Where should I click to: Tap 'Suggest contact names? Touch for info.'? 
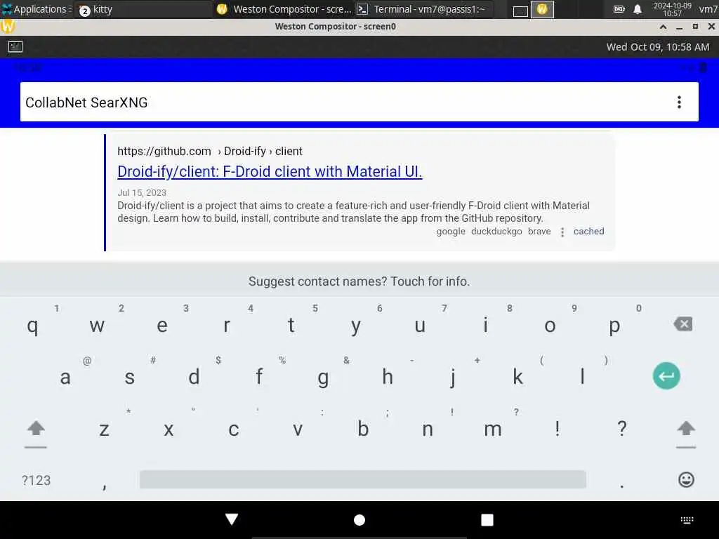[359, 281]
